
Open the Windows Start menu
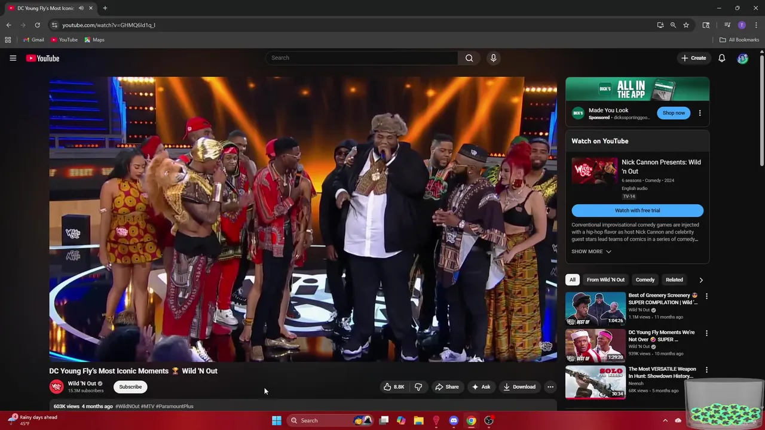277,420
